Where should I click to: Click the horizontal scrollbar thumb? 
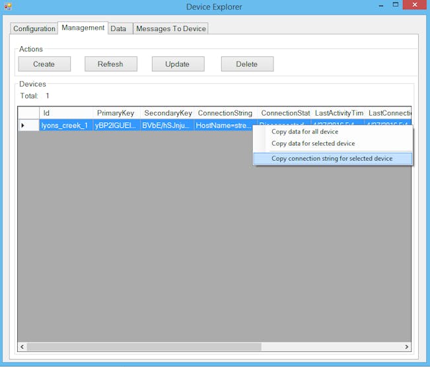[x=144, y=347]
